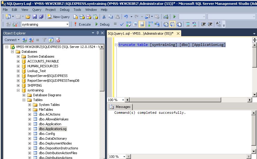This screenshot has width=257, height=159.
Task: Click Uncomment selected lines icon
Action: pos(194,24)
